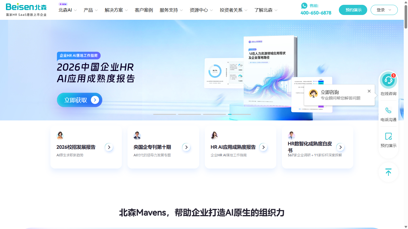Click the 预约演示 edit icon in sidebar

pos(388,136)
